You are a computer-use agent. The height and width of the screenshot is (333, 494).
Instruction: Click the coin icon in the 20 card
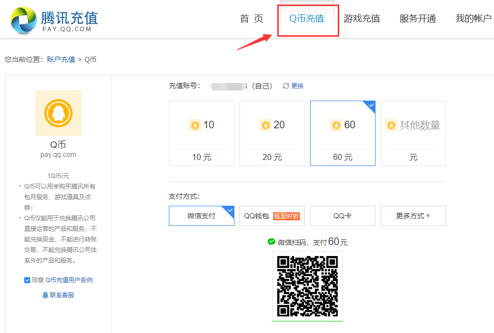click(266, 125)
